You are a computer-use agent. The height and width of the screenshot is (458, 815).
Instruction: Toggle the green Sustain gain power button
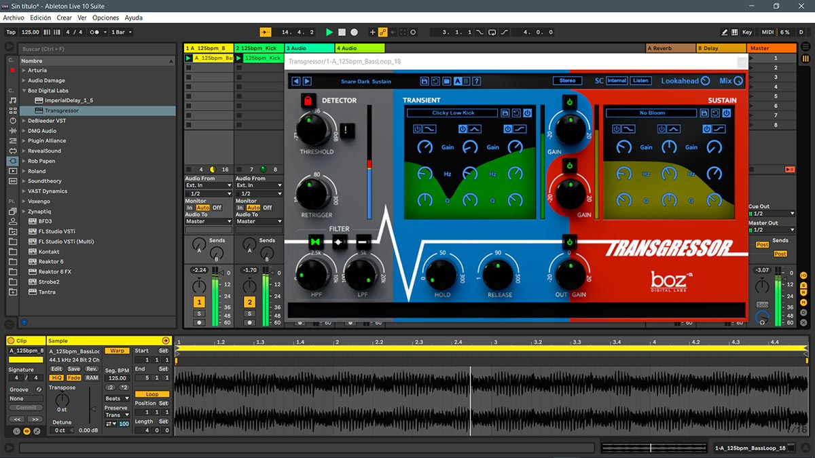pyautogui.click(x=570, y=166)
